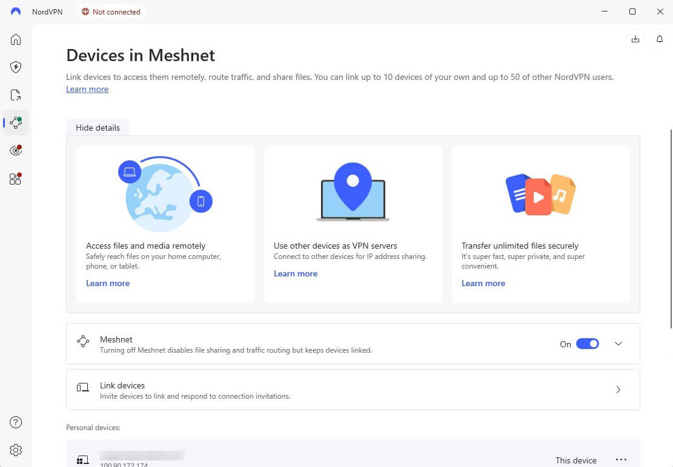This screenshot has width=673, height=467.
Task: Click the Not connected status pill
Action: [x=111, y=11]
